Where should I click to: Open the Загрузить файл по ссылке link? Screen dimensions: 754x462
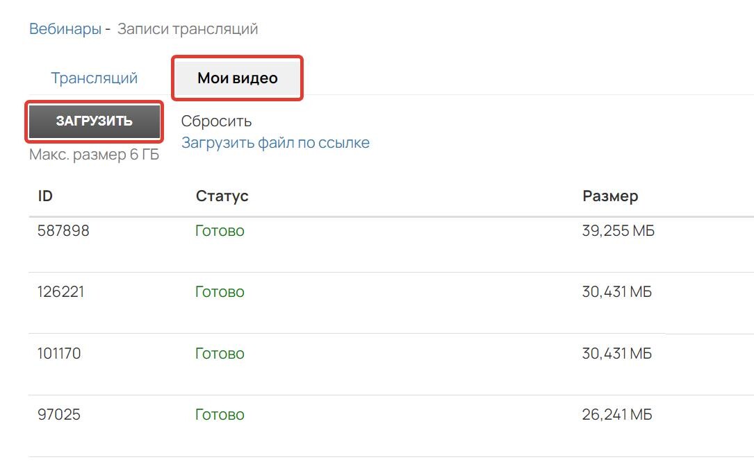pyautogui.click(x=275, y=143)
